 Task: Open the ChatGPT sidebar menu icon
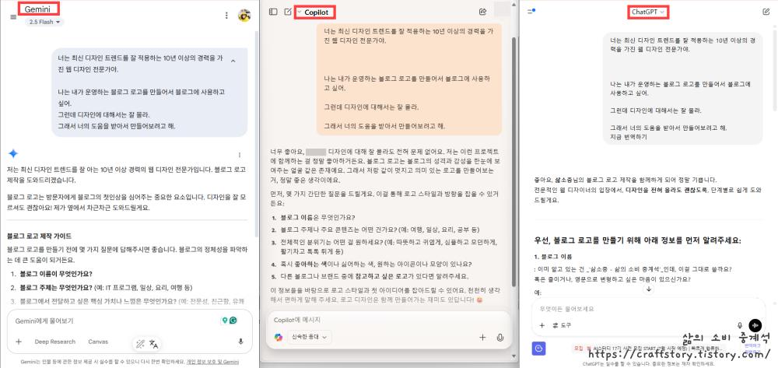(x=531, y=12)
